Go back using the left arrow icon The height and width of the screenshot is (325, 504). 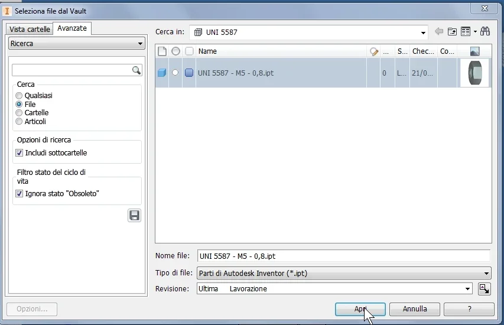point(439,31)
